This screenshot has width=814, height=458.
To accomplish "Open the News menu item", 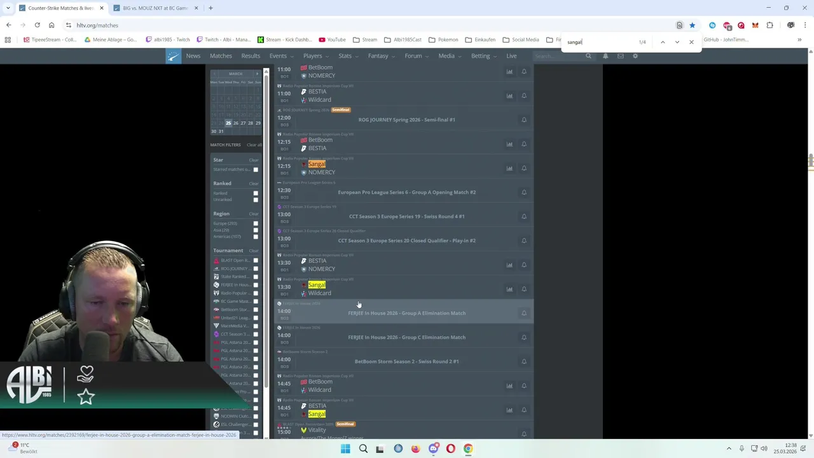I will 193,56.
